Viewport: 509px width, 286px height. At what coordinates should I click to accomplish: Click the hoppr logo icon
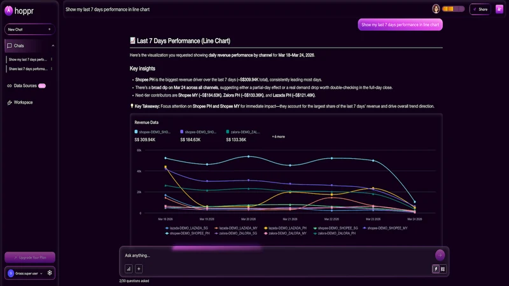[x=9, y=11]
